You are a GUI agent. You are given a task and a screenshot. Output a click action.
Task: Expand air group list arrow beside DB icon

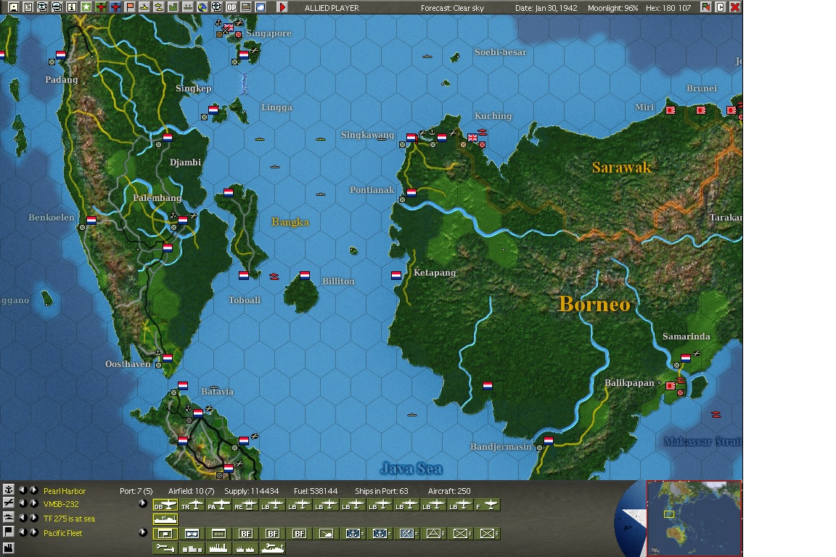[142, 504]
